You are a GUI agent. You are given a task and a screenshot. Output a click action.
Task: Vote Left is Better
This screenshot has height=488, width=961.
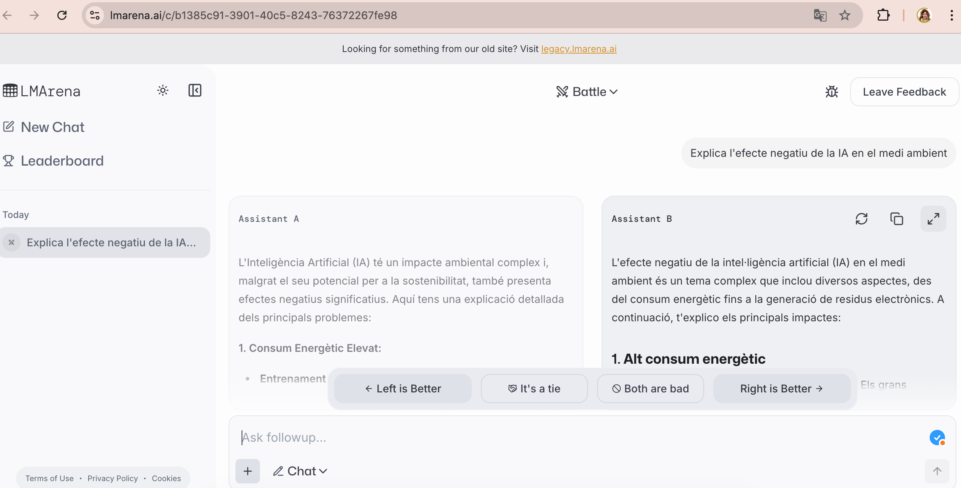click(403, 389)
